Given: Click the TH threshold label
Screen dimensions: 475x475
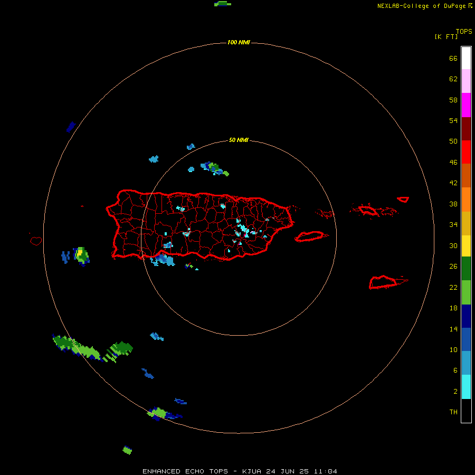Looking at the screenshot, I should coord(453,412).
